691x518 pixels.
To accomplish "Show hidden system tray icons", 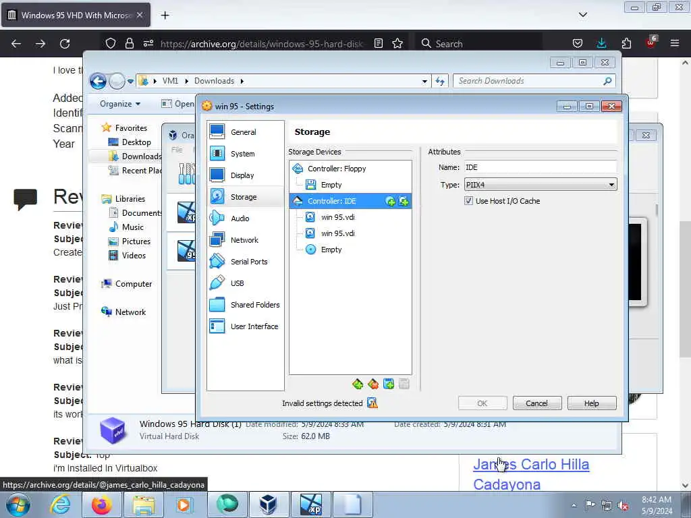I will (574, 505).
